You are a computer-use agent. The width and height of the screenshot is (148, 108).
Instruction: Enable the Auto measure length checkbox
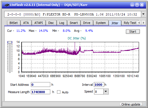(59, 92)
